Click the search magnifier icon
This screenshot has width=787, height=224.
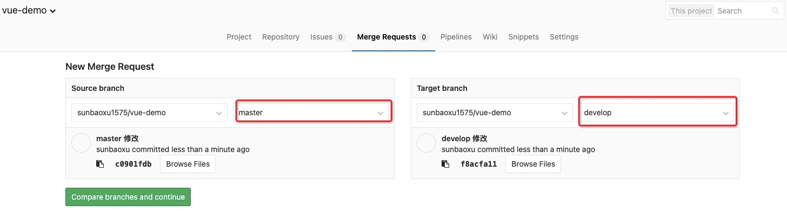click(776, 11)
